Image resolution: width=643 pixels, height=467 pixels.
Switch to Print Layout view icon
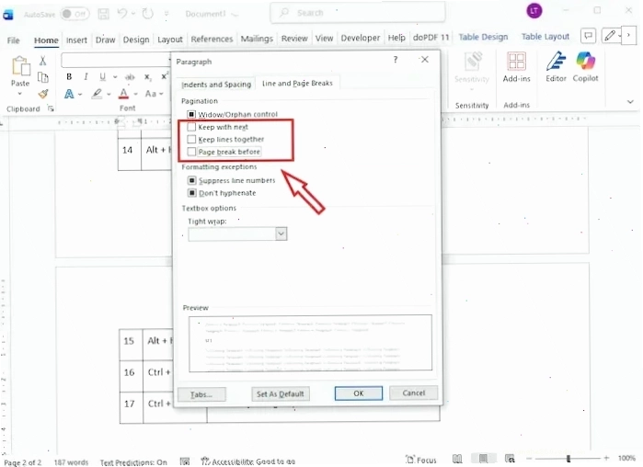(x=484, y=459)
